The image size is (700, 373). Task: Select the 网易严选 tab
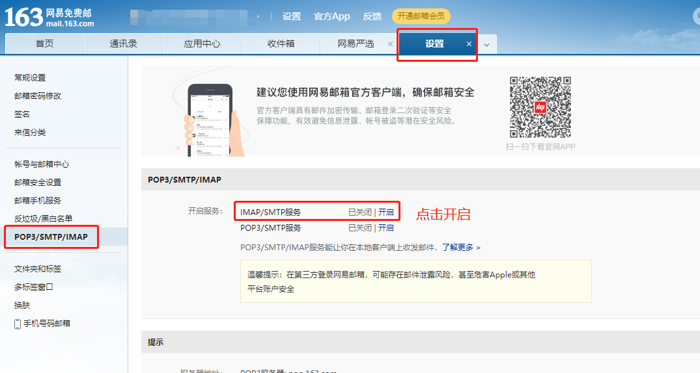pos(356,44)
